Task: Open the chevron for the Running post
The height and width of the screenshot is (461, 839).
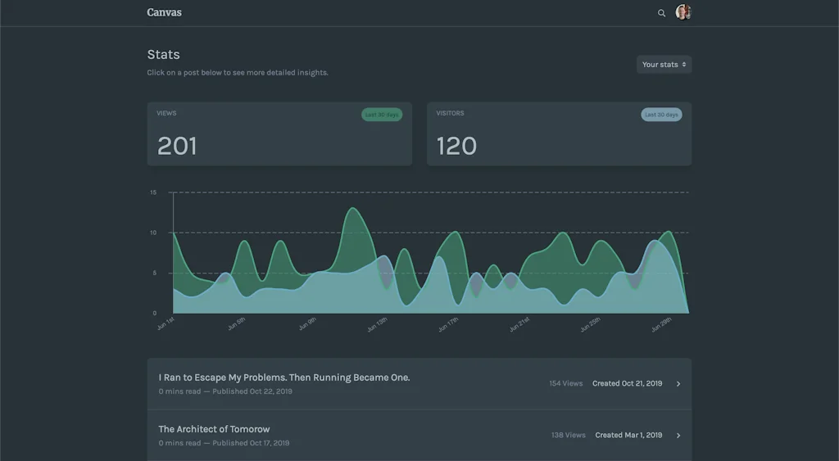Action: pyautogui.click(x=678, y=384)
